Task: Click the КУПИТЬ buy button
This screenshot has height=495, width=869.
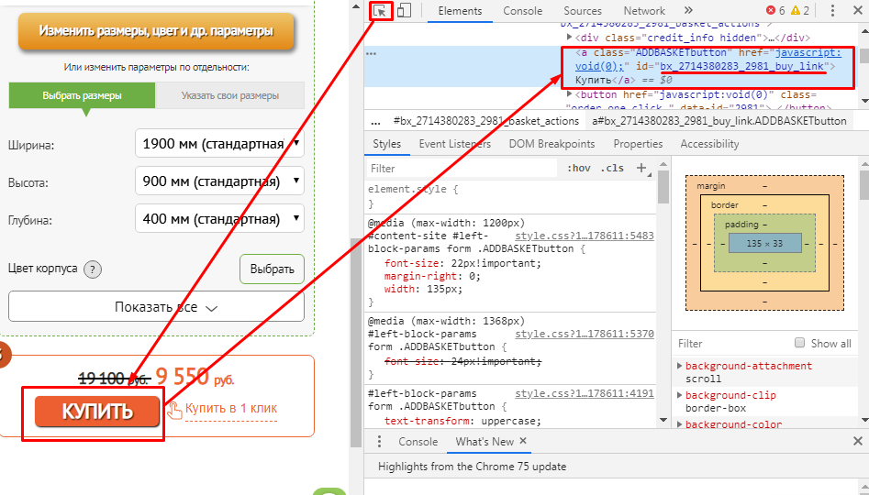Action: [x=97, y=412]
